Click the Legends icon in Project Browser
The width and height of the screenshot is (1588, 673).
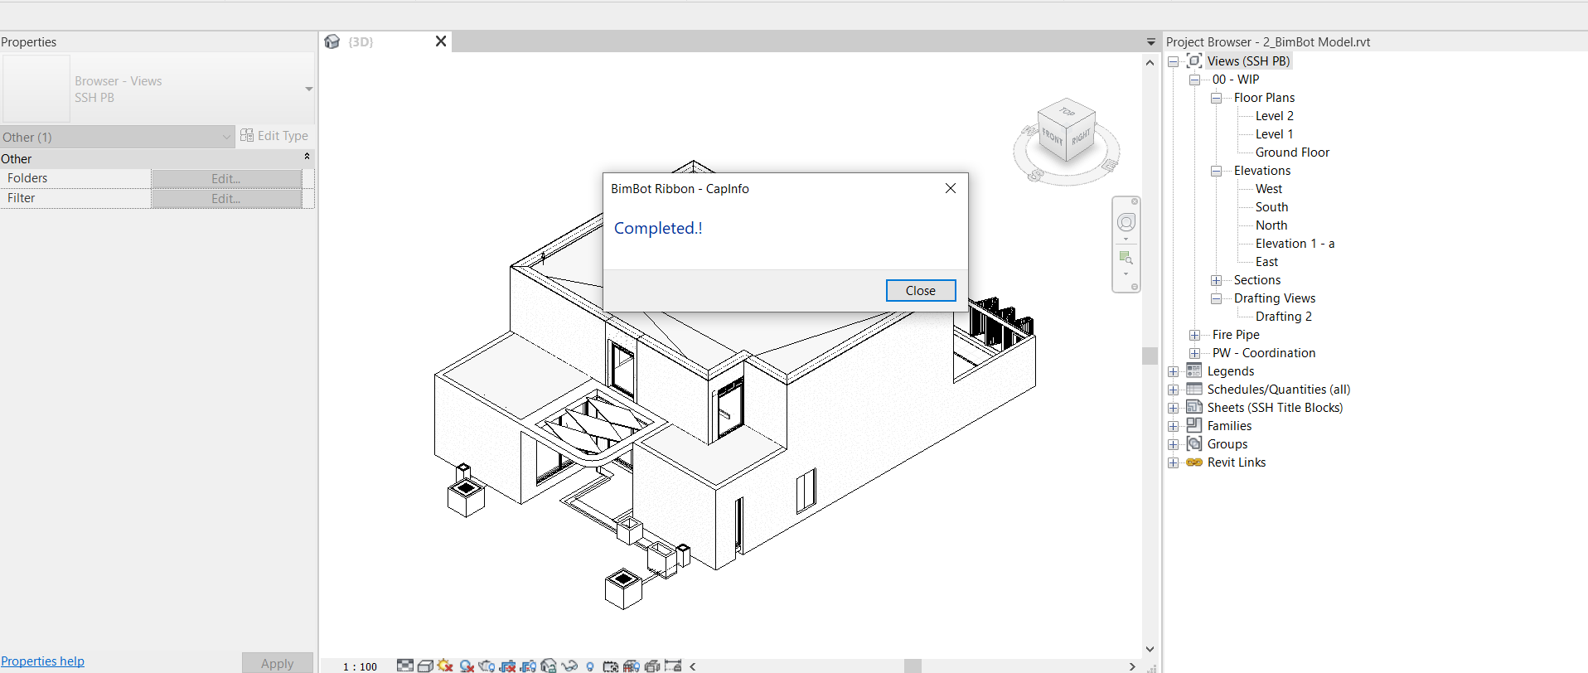click(x=1194, y=370)
